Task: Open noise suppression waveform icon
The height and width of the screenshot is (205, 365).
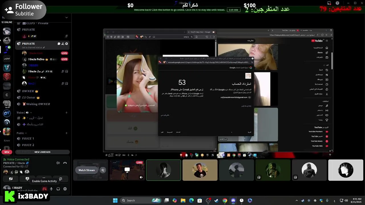Action: [x=58, y=163]
